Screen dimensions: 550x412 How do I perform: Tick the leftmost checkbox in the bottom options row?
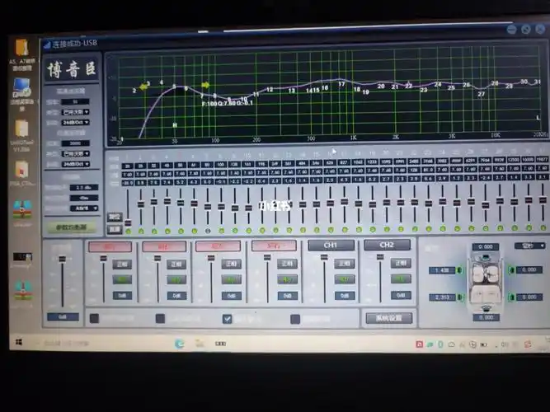tap(94, 318)
